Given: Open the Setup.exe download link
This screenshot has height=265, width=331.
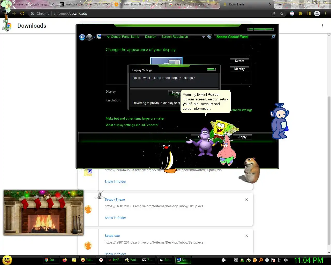Looking at the screenshot, I should coord(112,236).
